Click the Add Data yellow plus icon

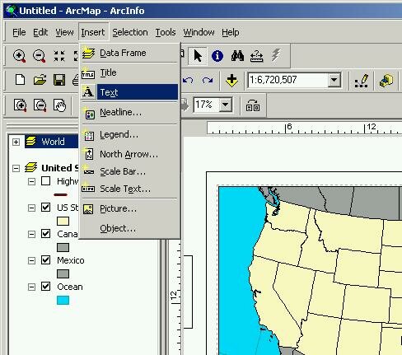pyautogui.click(x=231, y=80)
